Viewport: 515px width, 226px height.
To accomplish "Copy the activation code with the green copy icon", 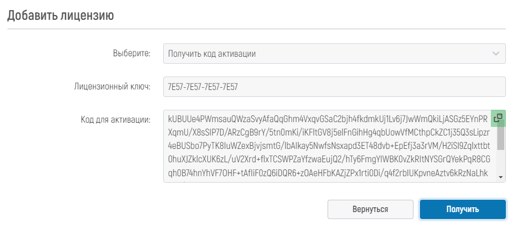I will coord(498,118).
